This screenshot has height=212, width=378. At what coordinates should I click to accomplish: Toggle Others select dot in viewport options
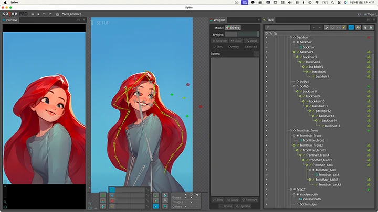186,207
